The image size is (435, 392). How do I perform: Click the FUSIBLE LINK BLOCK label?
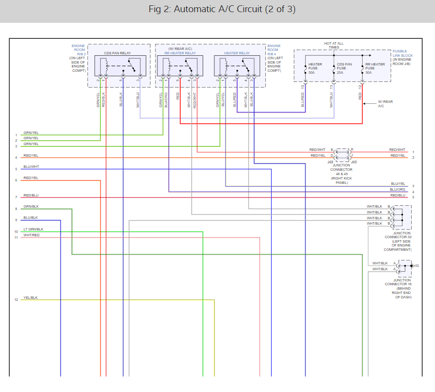(x=402, y=53)
